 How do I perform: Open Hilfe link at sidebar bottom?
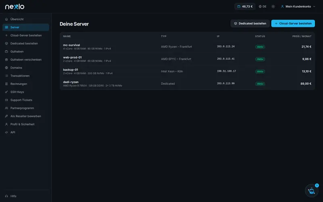[x=26, y=196]
